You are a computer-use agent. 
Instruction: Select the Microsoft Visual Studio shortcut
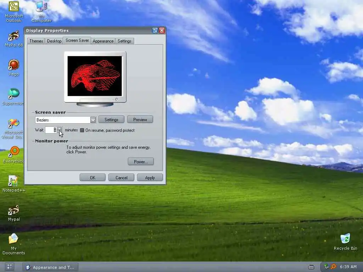[12, 129]
